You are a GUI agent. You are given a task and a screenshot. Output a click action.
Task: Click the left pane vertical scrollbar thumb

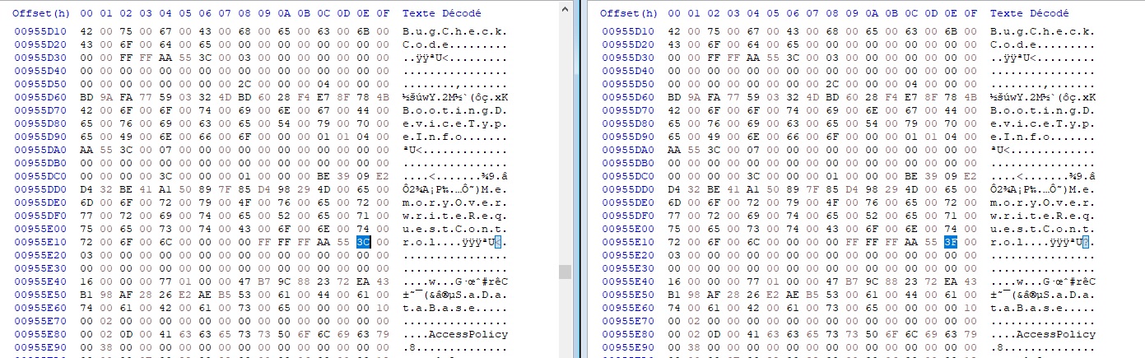pos(565,272)
